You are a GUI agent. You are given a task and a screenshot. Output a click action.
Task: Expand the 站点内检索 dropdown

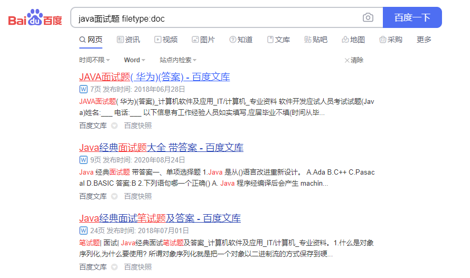pos(178,60)
